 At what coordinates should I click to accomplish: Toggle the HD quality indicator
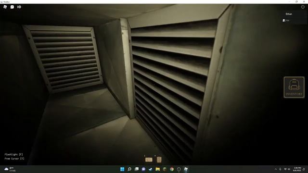(x=19, y=7)
